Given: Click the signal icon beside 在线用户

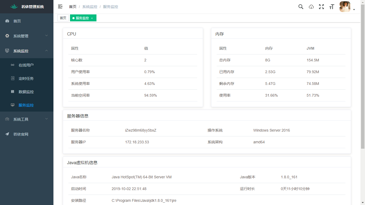Looking at the screenshot, I should [13, 65].
